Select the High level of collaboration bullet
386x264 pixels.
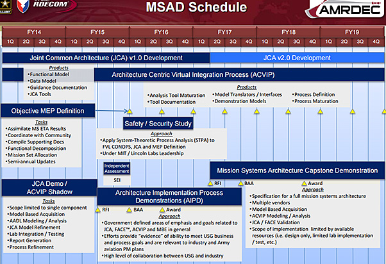click(x=163, y=256)
